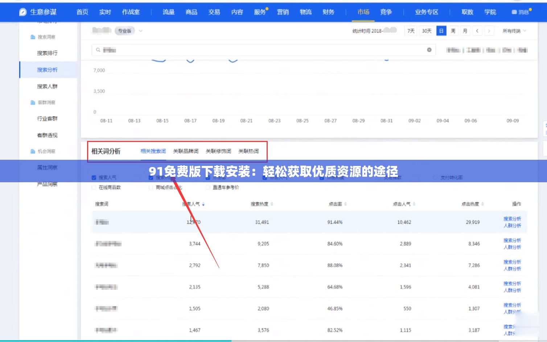Click the keyword search input field
Viewport: 547px width, 342px height.
click(x=264, y=50)
